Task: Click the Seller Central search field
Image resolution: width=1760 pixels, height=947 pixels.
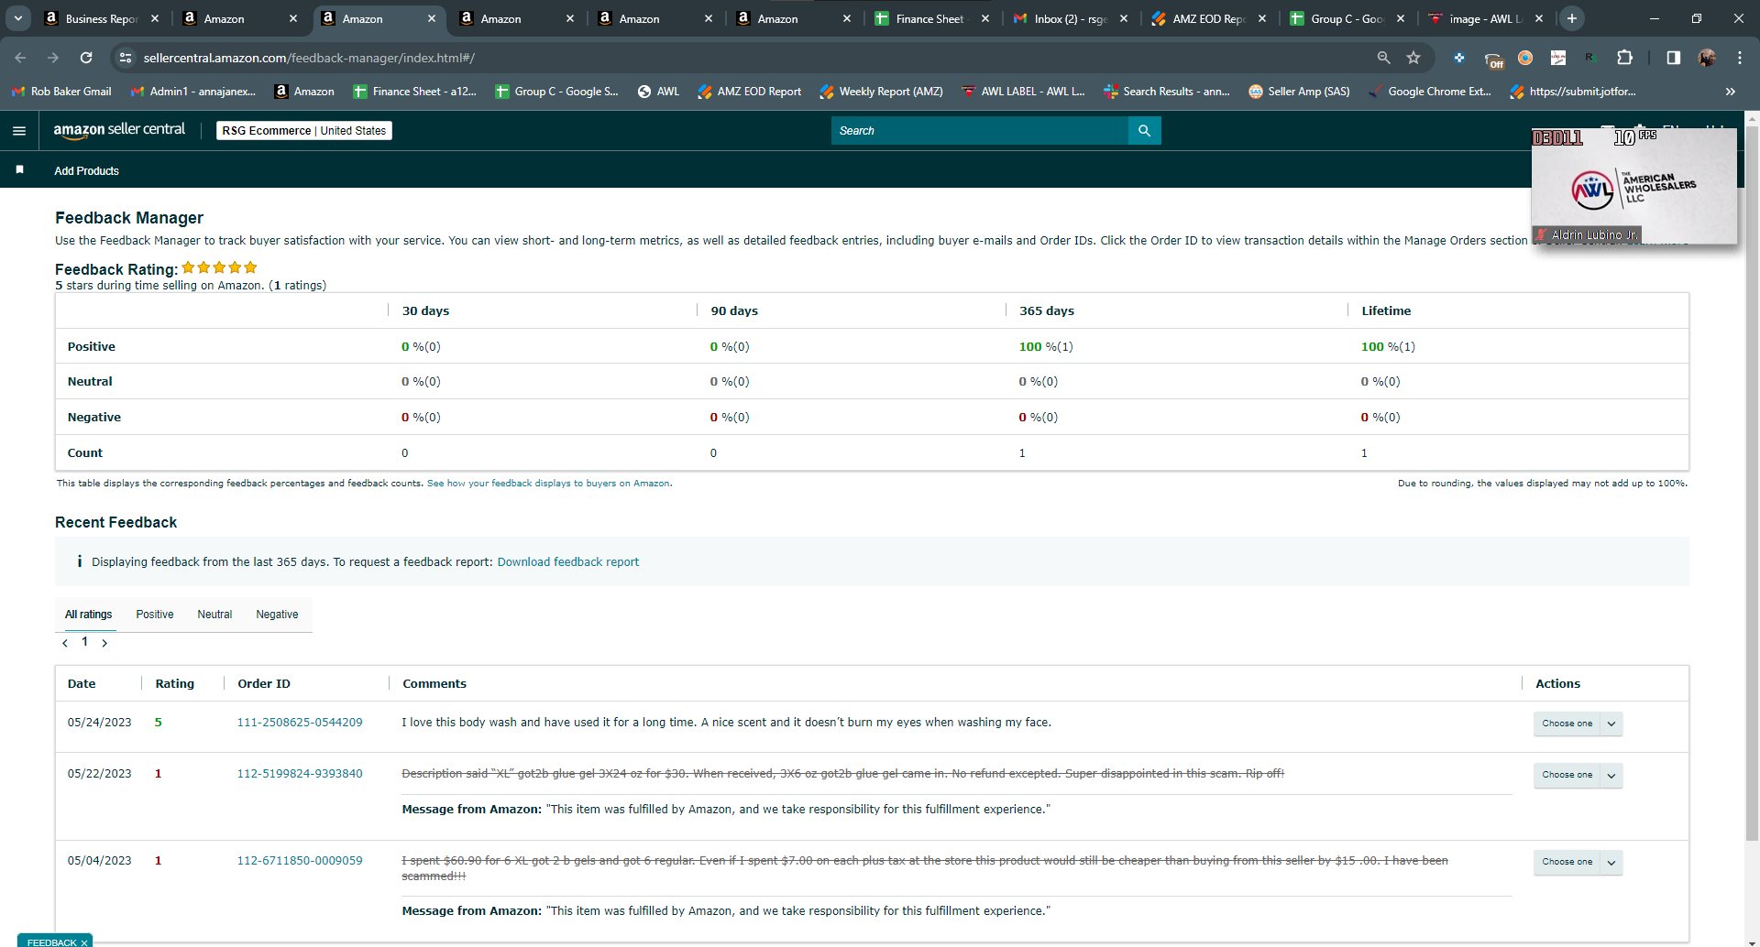Action: (x=980, y=131)
